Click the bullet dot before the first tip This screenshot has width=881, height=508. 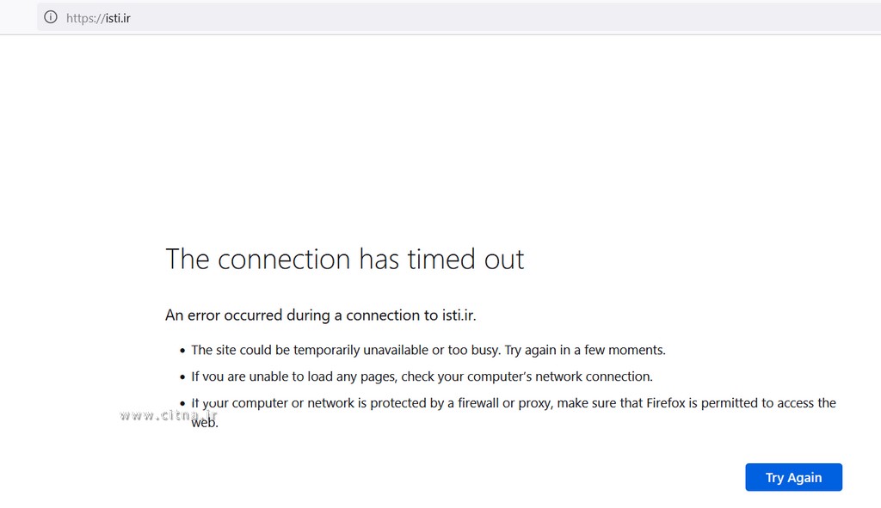[x=182, y=351]
